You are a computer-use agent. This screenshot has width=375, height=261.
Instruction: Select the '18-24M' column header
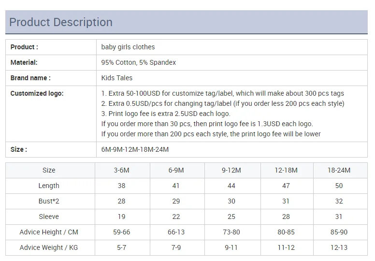[x=339, y=170]
